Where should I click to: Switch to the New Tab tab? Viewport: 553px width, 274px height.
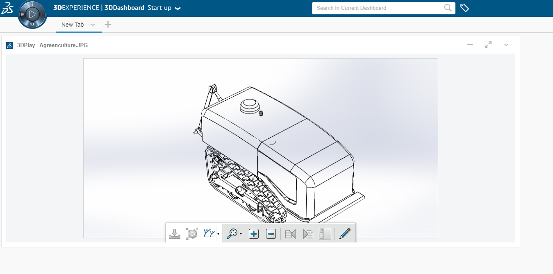click(x=73, y=25)
